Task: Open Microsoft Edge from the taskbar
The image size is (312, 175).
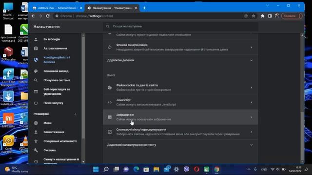Action: (x=136, y=169)
